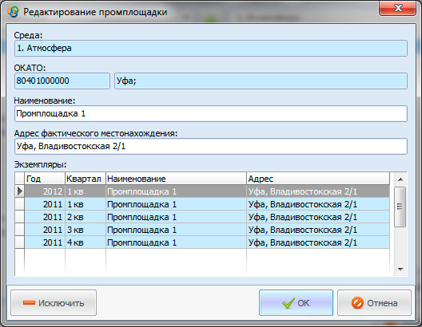Viewport: 422px width, 327px height.
Task: Click the row selector of the 2011 4 кв row
Action: [x=20, y=242]
